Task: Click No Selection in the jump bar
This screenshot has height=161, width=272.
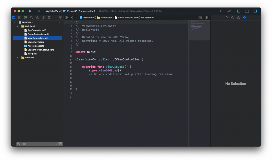Action: pyautogui.click(x=147, y=18)
